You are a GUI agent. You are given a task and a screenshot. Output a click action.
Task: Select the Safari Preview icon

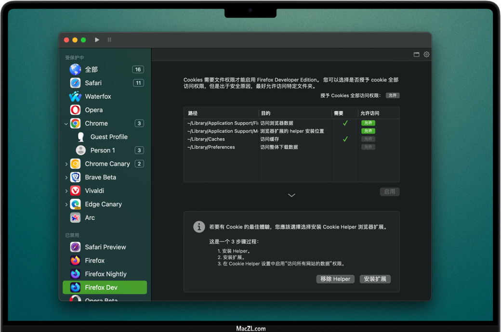75,247
